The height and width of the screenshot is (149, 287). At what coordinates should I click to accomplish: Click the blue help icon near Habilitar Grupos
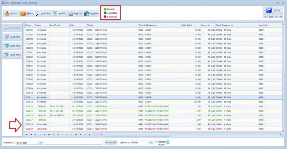(168, 142)
